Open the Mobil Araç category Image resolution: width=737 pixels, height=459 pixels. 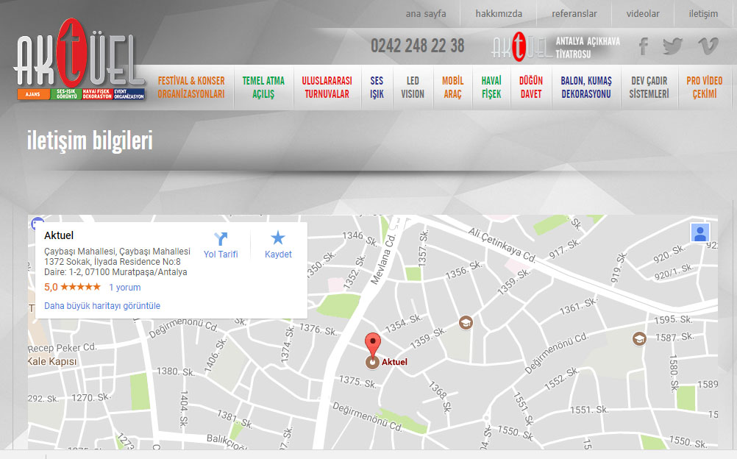tap(452, 88)
